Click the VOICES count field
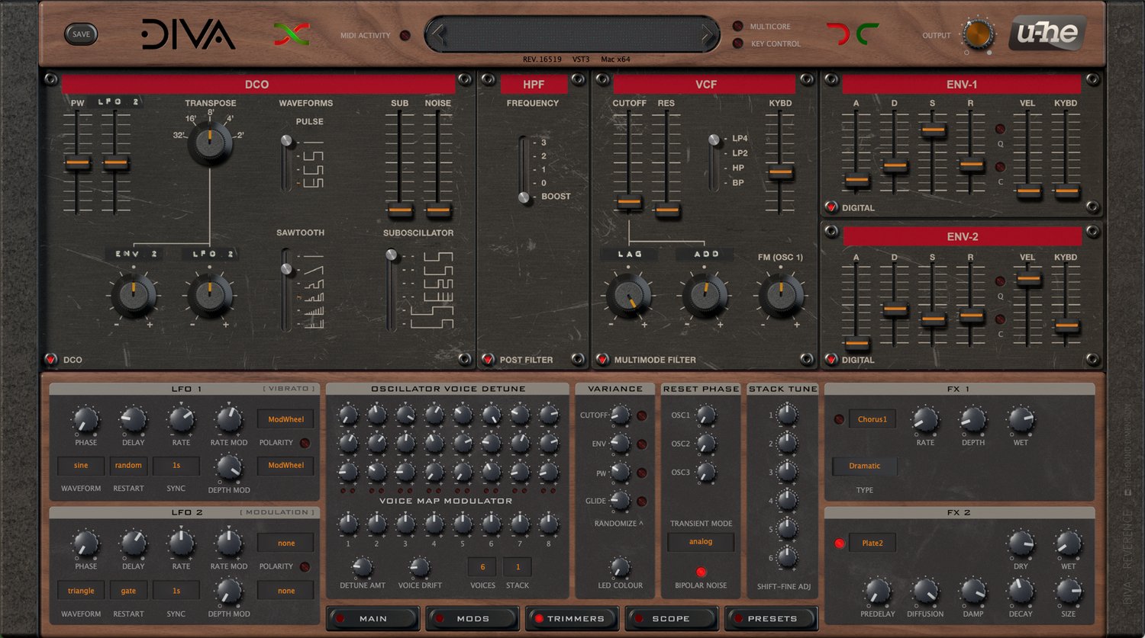 click(482, 567)
